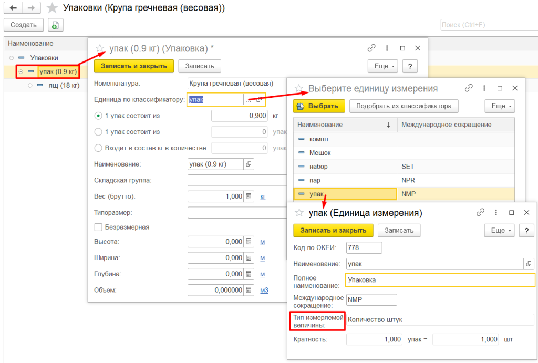This screenshot has height=363, width=538.
Task: Open calculator for Высота
Action: (249, 242)
